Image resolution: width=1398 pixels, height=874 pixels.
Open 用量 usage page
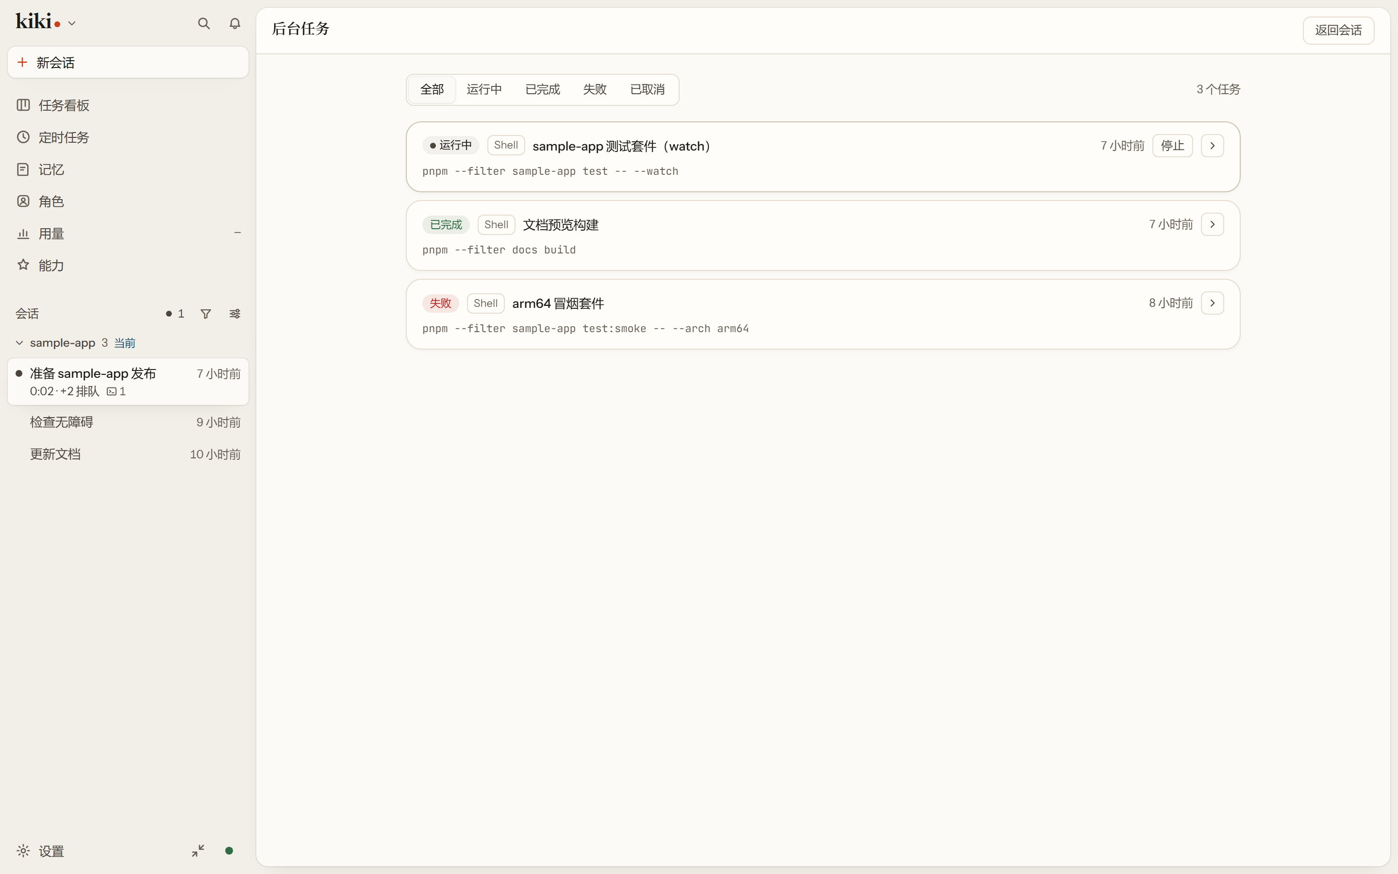tap(128, 234)
